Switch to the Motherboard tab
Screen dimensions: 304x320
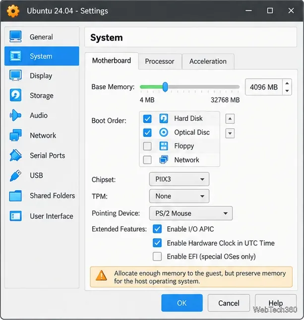(x=112, y=60)
